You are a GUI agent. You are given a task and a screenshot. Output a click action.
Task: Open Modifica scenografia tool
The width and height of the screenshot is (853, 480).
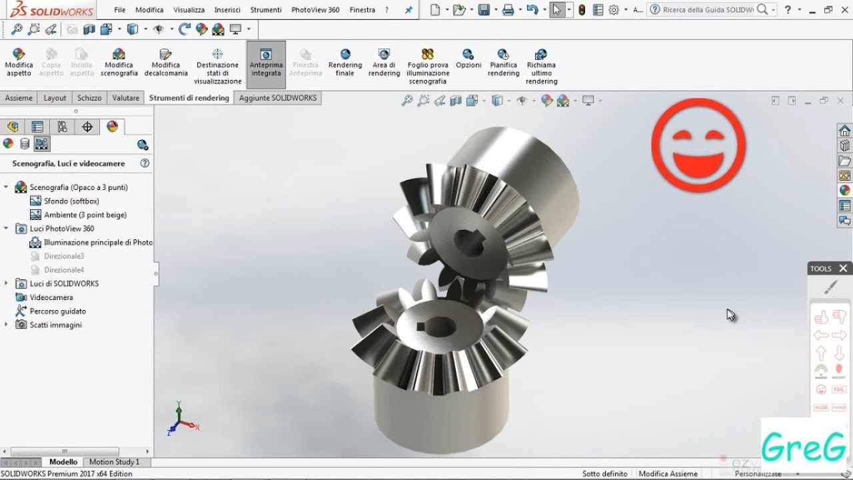[x=119, y=63]
